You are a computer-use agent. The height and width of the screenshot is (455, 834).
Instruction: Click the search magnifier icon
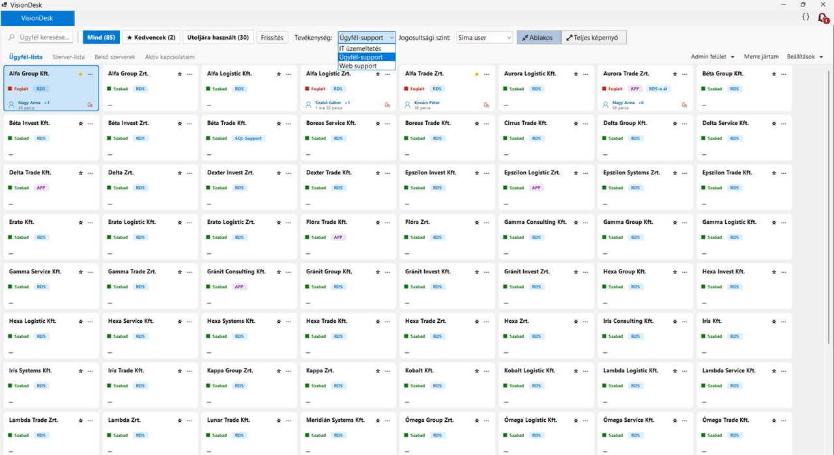click(12, 38)
